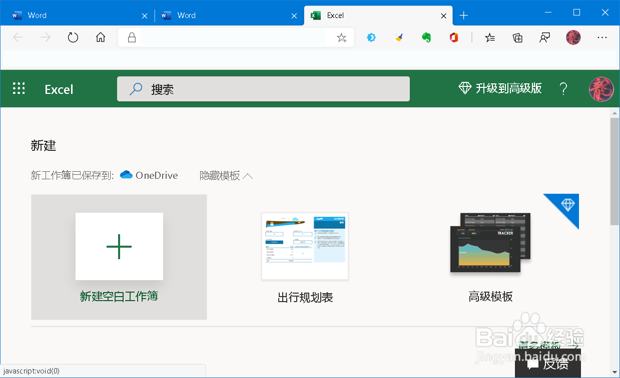The image size is (620, 378).
Task: Open the blue hexagon extension icon
Action: coord(371,37)
